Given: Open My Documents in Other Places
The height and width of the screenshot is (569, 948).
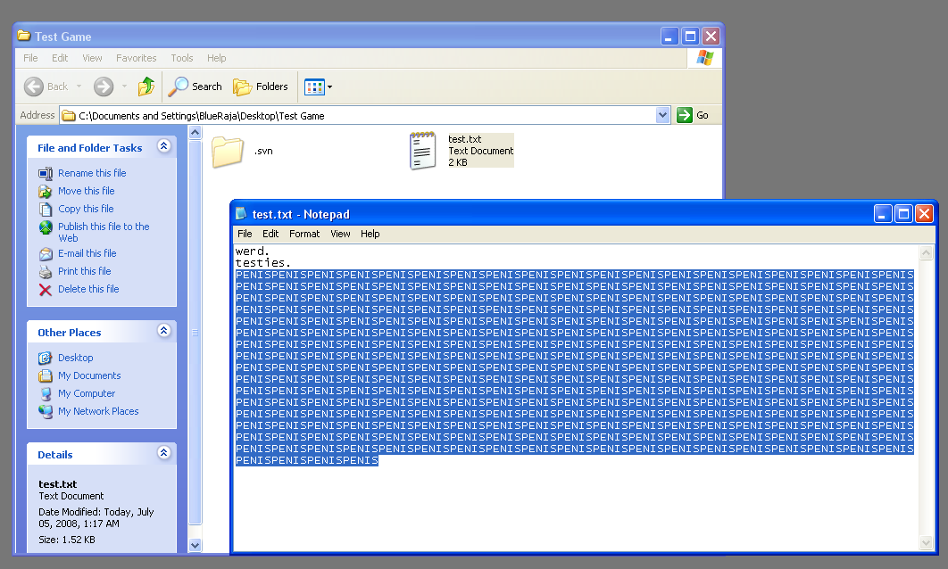Looking at the screenshot, I should pos(89,375).
